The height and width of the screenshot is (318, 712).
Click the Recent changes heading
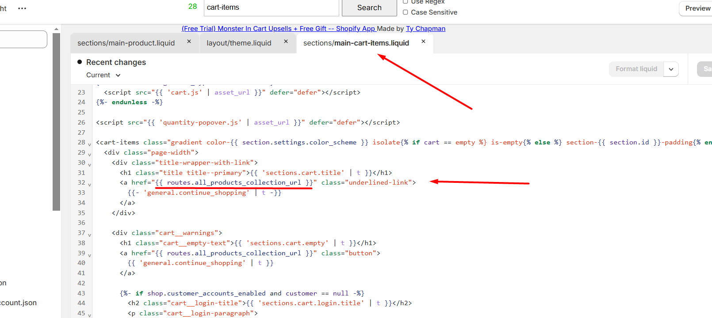(116, 62)
